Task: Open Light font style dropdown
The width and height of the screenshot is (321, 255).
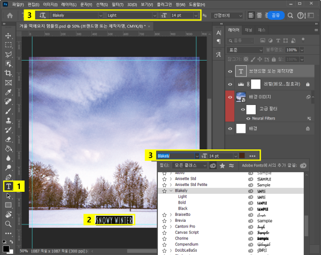Action: pyautogui.click(x=155, y=16)
